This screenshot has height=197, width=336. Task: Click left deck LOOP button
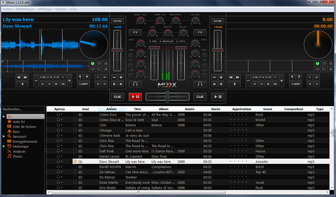point(84,84)
